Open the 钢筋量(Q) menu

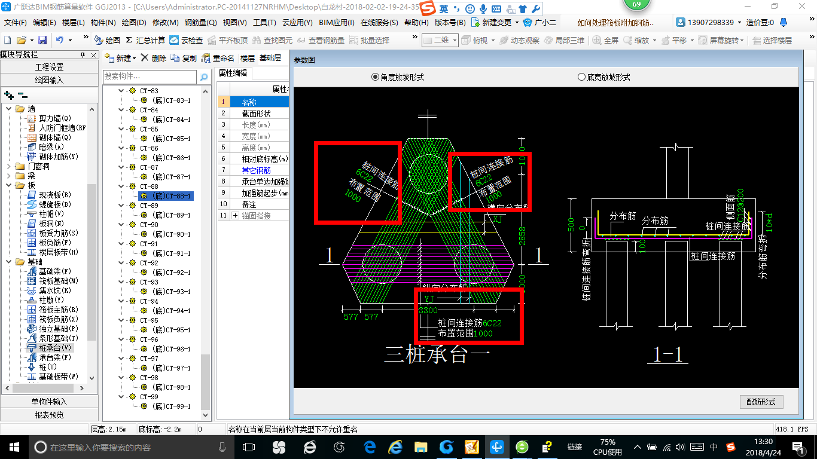coord(200,22)
